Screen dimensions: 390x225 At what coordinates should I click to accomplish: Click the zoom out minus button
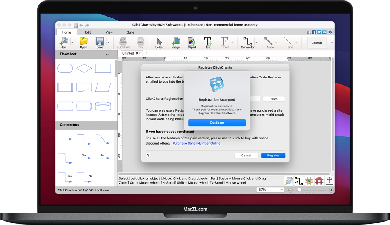coord(290,190)
